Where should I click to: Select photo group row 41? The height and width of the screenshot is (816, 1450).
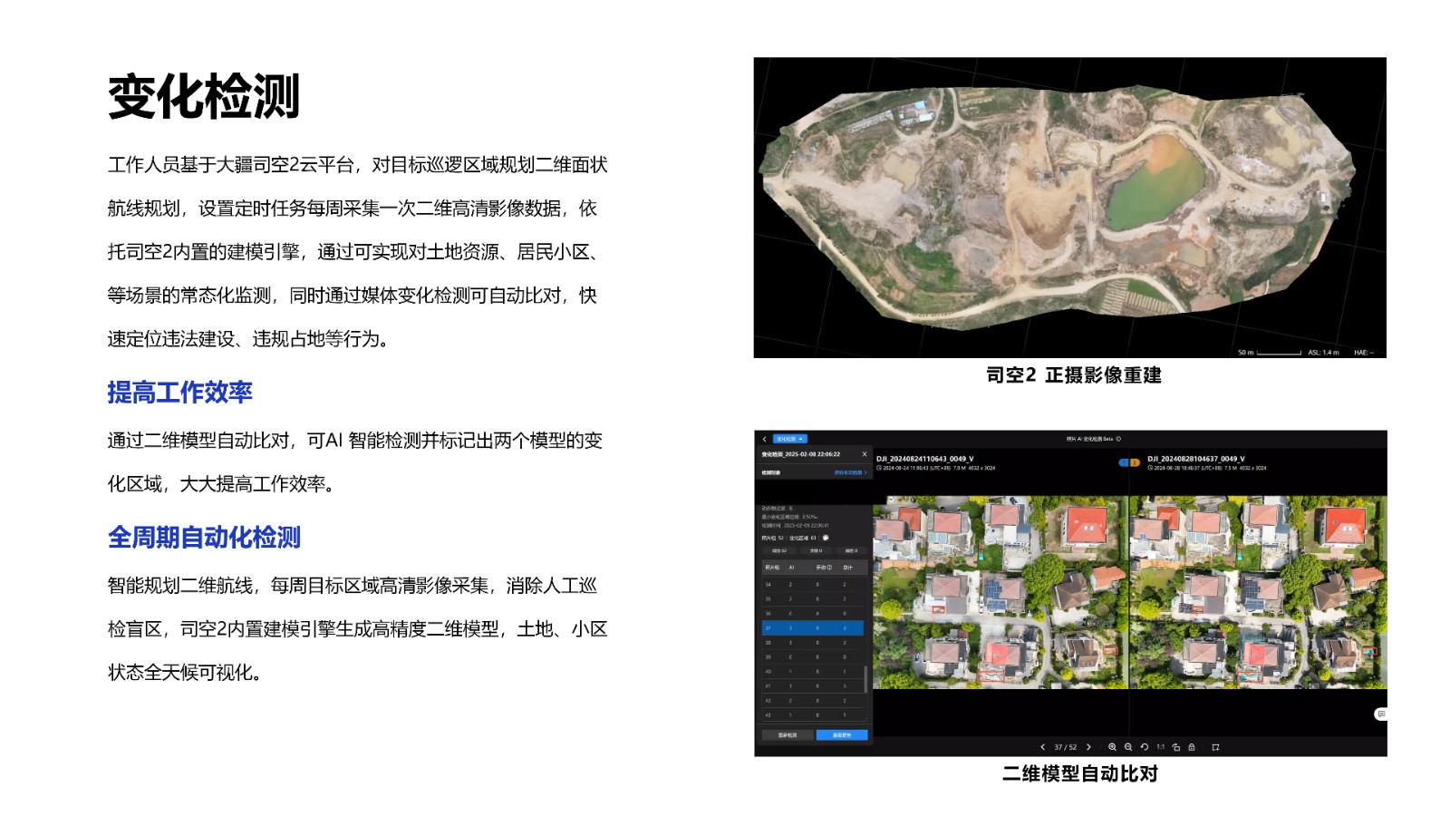(x=813, y=685)
